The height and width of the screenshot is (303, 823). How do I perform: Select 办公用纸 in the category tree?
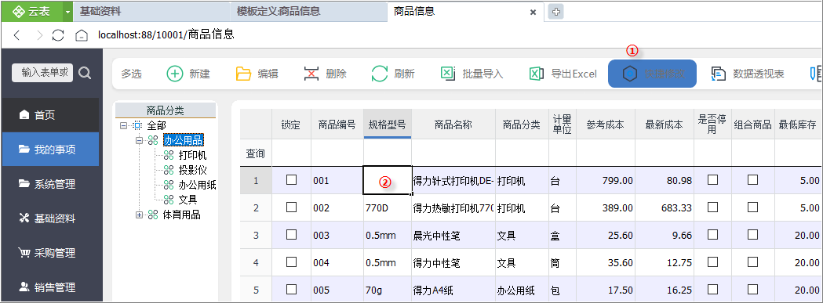(x=197, y=185)
